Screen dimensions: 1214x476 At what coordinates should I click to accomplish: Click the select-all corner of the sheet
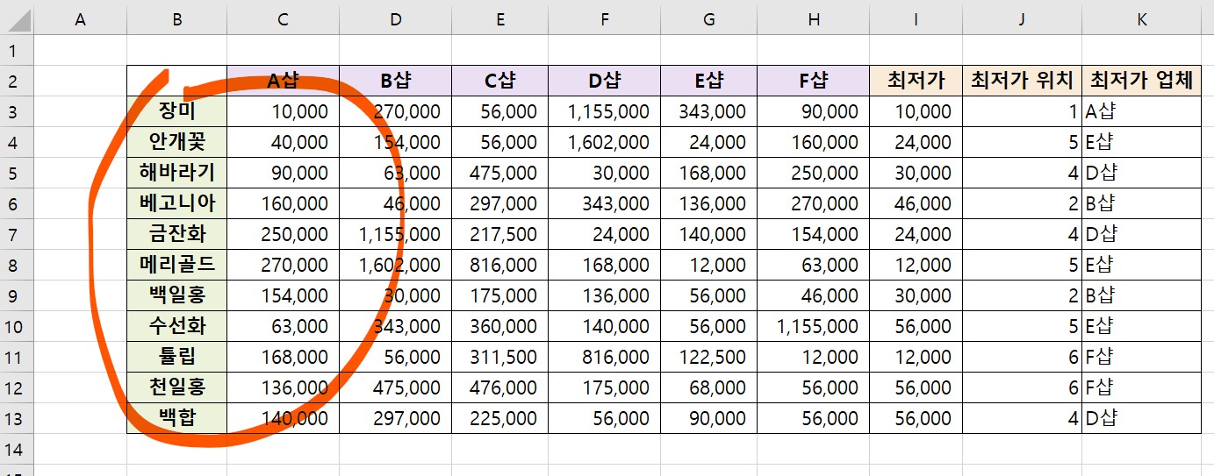pyautogui.click(x=17, y=18)
